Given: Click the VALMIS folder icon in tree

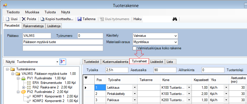Looking at the screenshot, I should coord(18,74).
